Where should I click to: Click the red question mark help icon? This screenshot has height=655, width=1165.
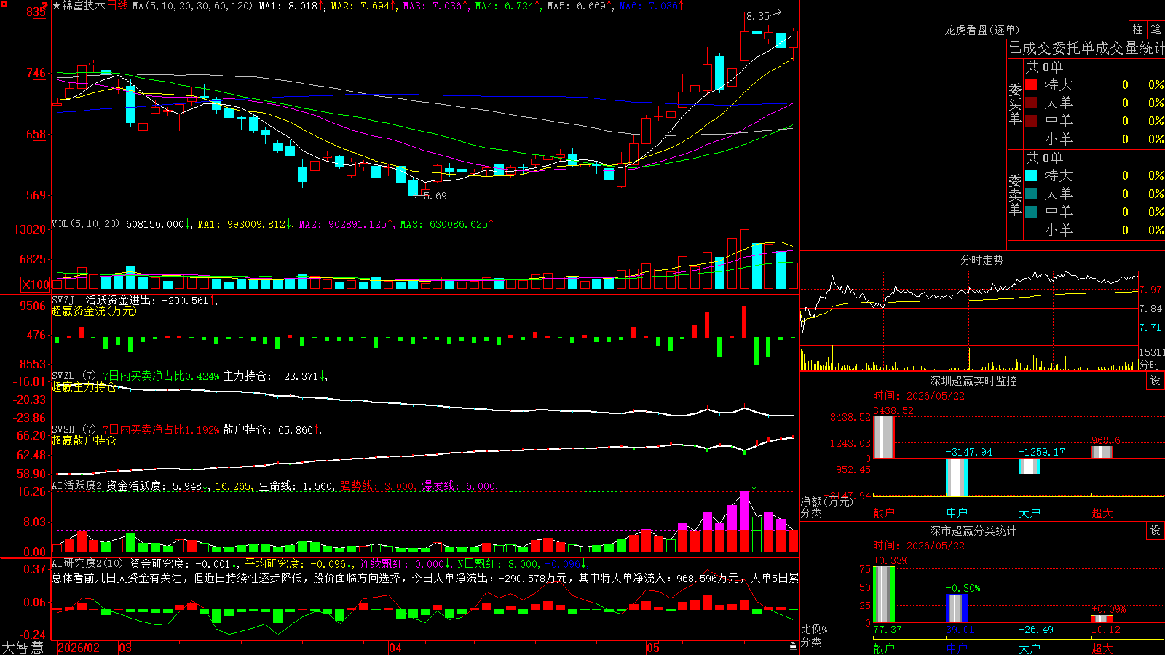click(44, 7)
